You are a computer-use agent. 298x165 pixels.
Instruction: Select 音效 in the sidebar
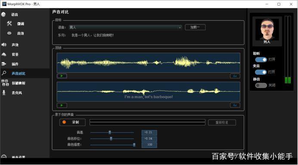click(21, 33)
